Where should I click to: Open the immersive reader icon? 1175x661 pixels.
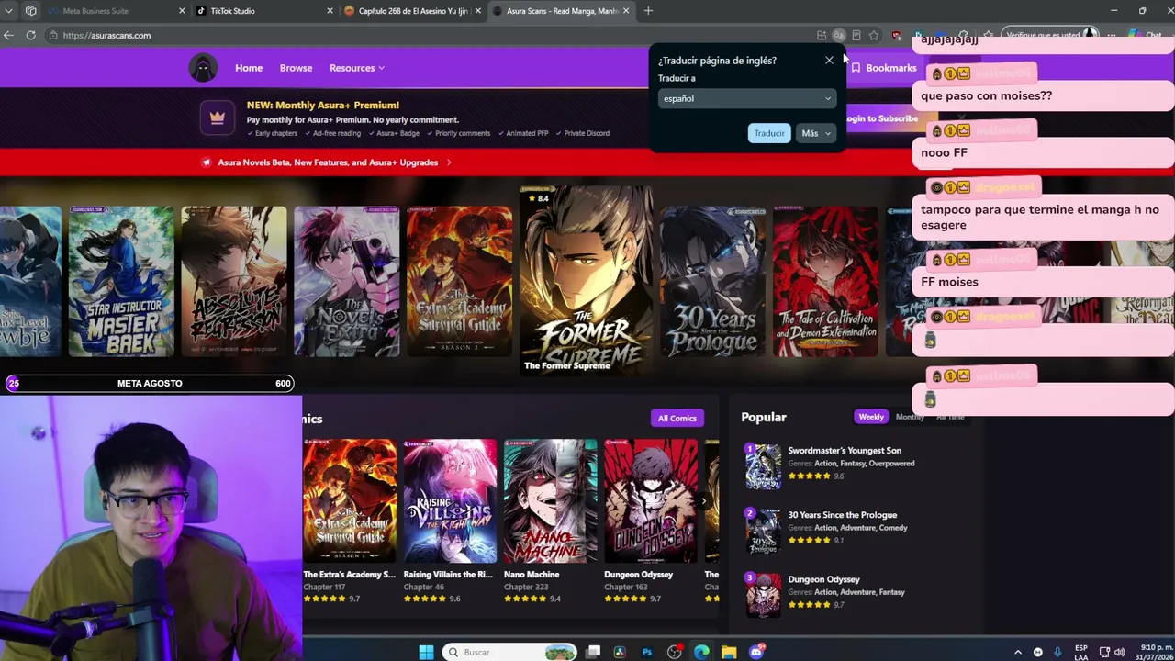point(856,35)
